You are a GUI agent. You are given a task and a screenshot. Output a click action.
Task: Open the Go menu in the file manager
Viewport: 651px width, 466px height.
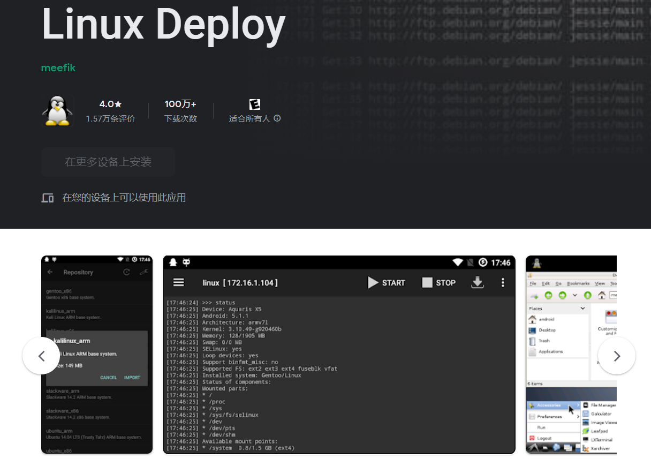[558, 283]
